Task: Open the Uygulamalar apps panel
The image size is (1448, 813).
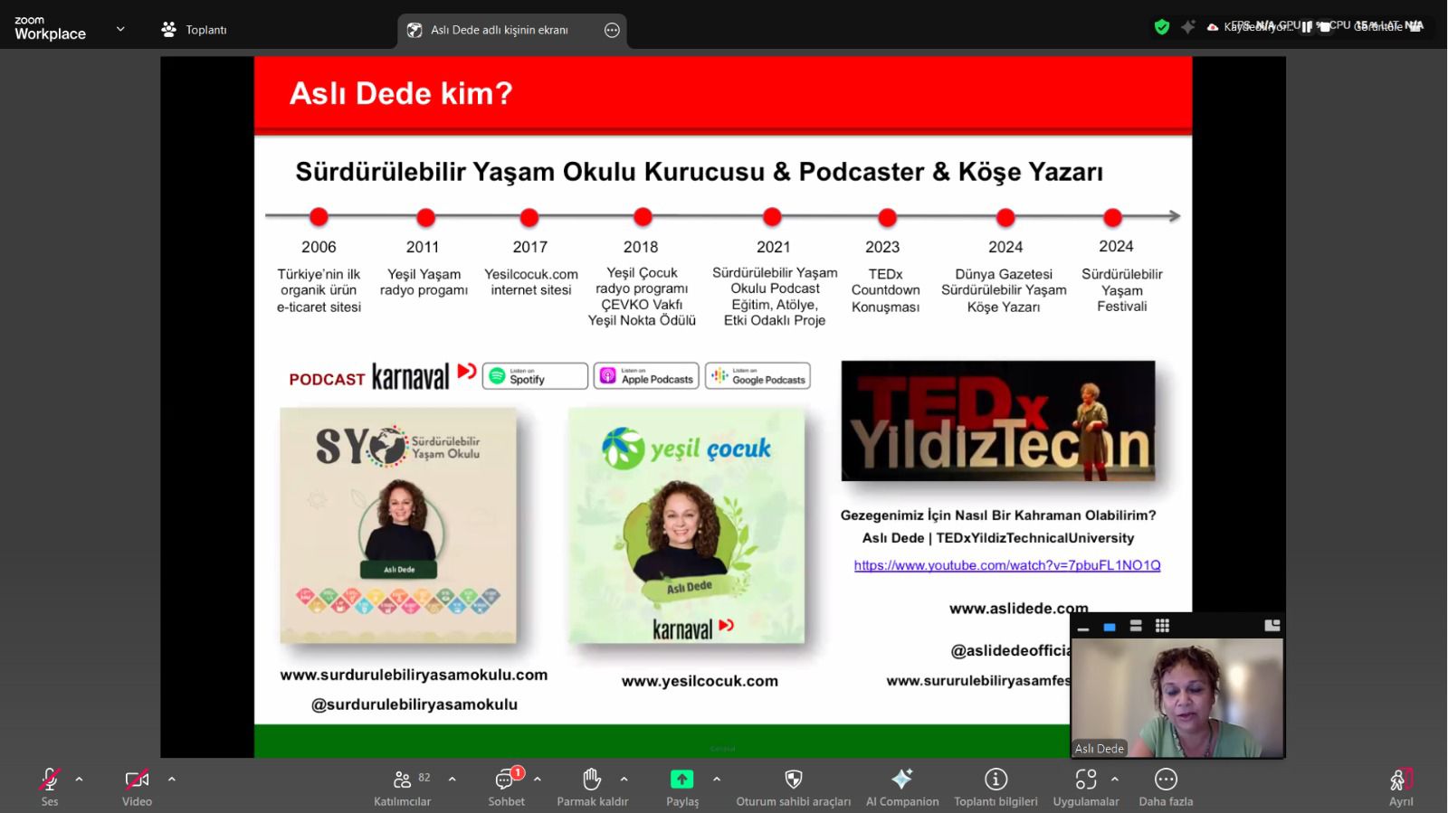Action: pyautogui.click(x=1086, y=786)
